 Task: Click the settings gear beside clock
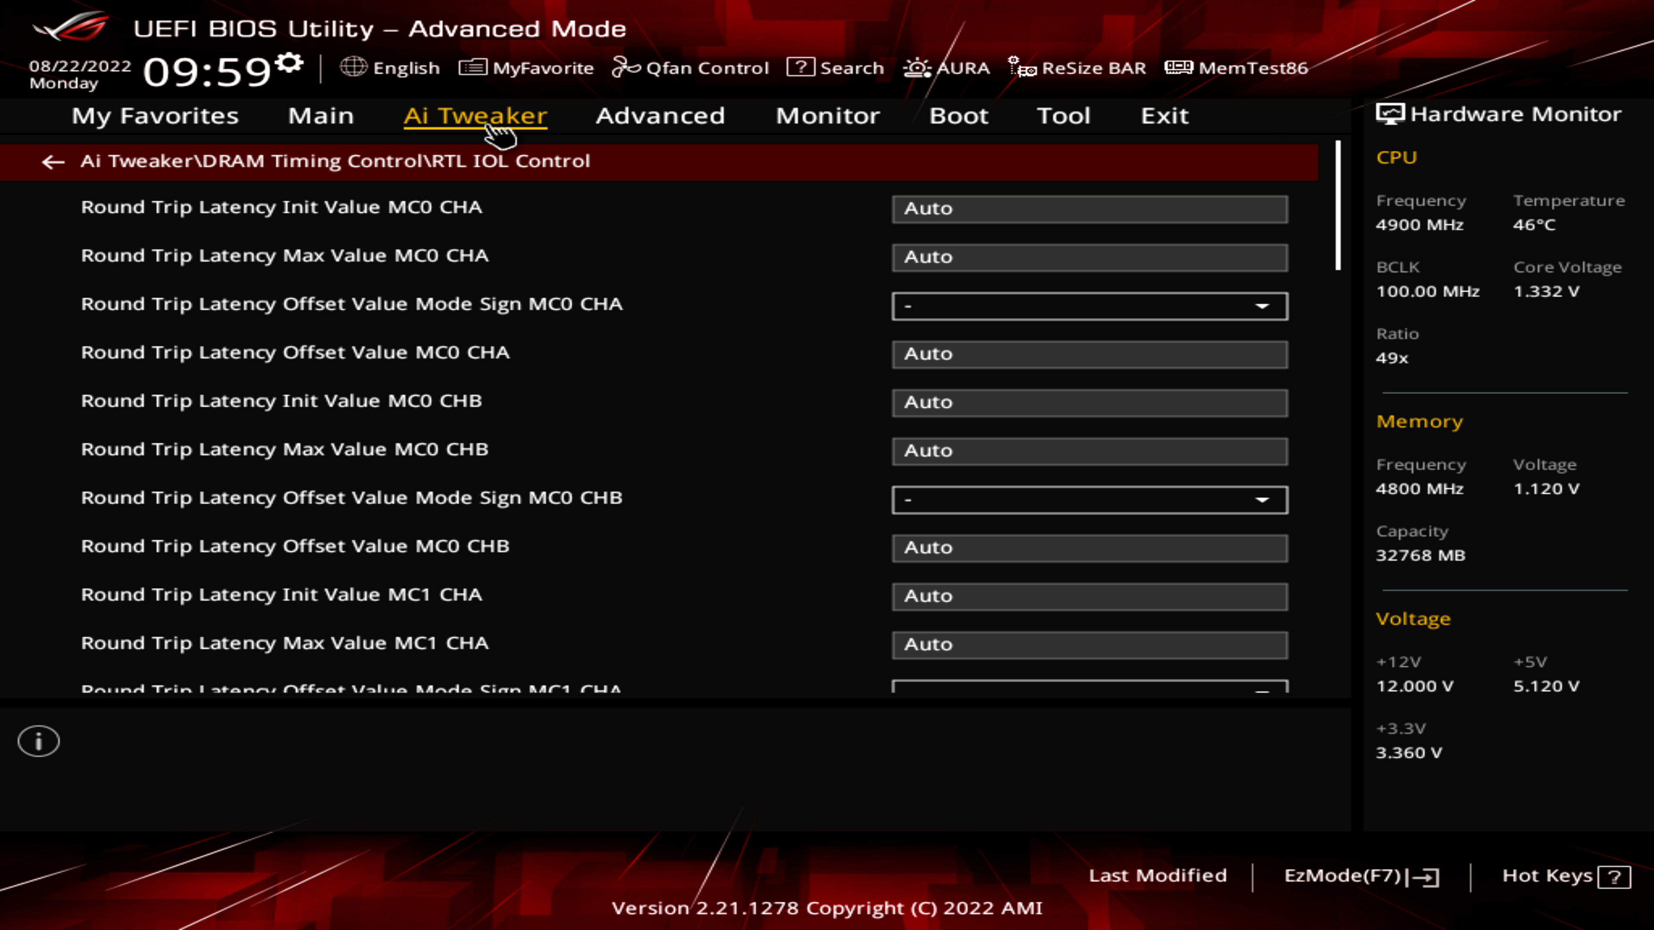coord(289,62)
